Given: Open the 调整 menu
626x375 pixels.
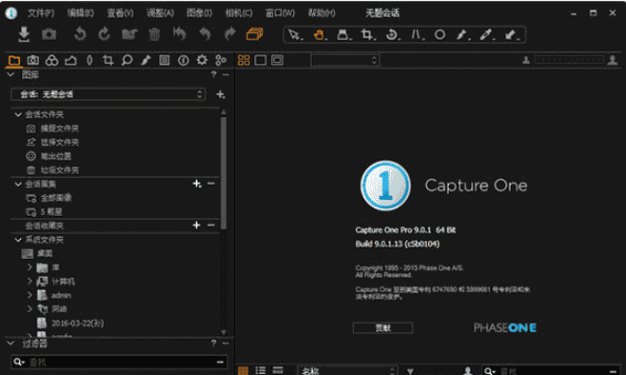Looking at the screenshot, I should tap(160, 13).
